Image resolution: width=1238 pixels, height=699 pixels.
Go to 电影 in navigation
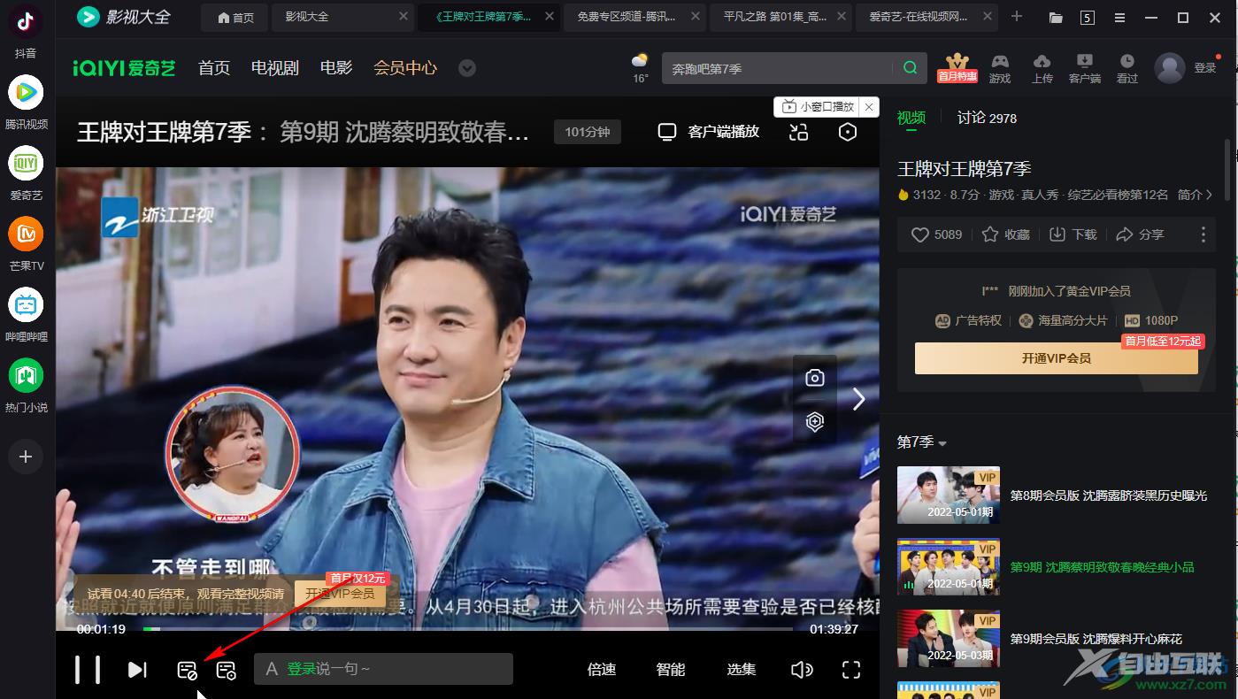tap(336, 68)
